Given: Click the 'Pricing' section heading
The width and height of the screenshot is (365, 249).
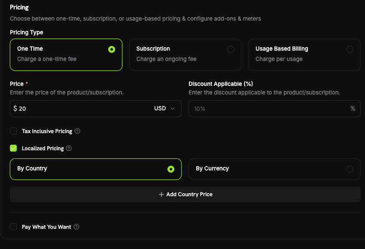Looking at the screenshot, I should (19, 7).
